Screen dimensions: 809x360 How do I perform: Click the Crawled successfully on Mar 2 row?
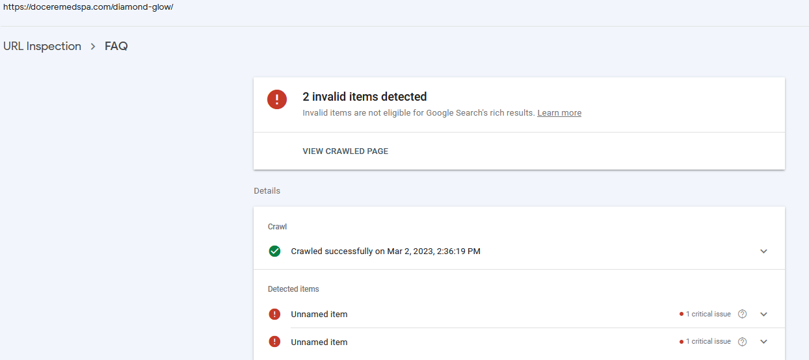(x=519, y=251)
